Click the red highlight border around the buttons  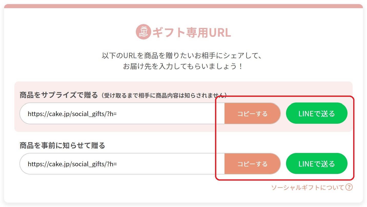pos(284,97)
